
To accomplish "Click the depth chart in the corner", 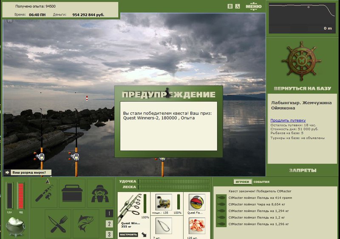I will 302,18.
